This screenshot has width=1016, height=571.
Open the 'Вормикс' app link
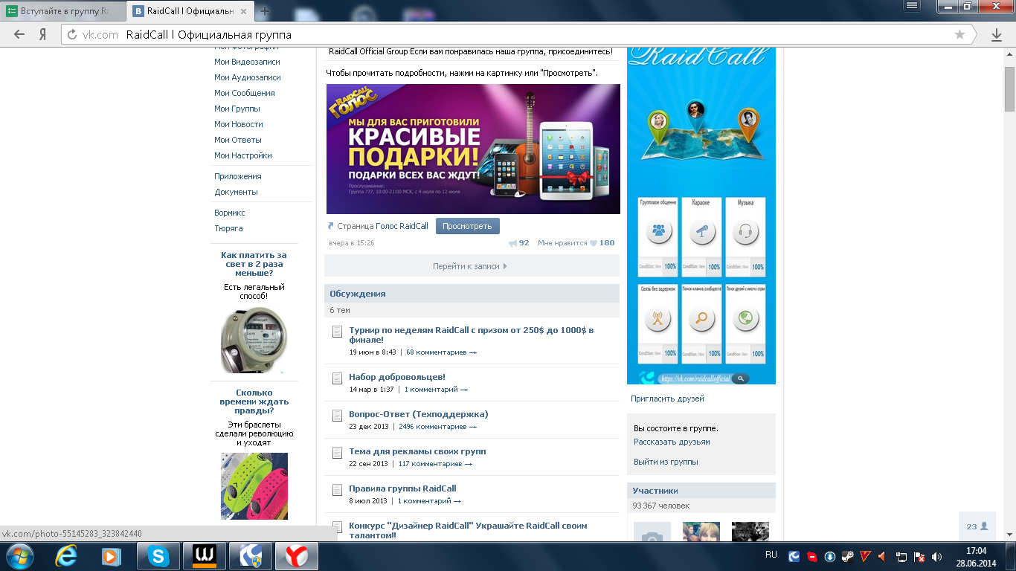(x=230, y=213)
